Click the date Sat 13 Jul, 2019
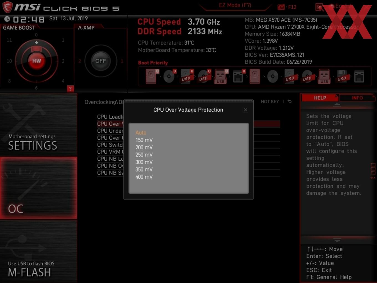 68,19
